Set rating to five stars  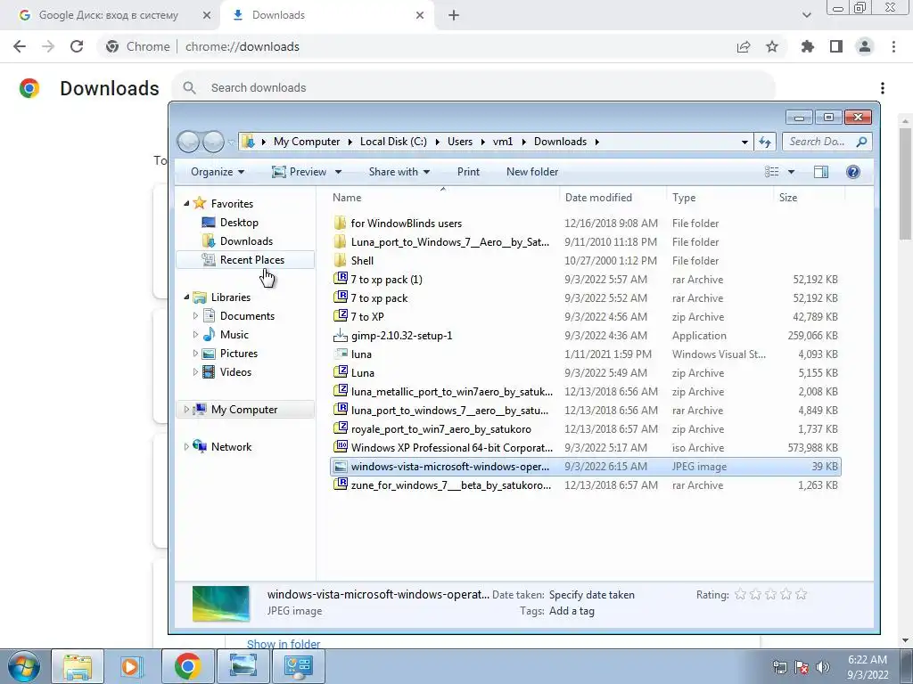coord(802,594)
